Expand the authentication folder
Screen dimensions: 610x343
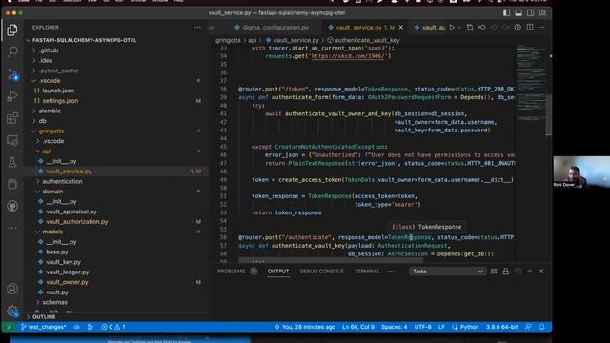point(62,181)
